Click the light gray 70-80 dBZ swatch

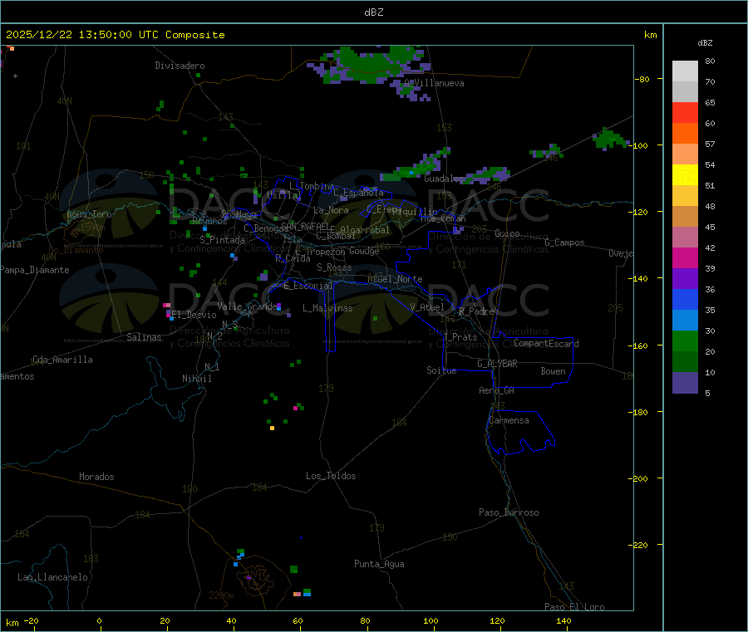tap(685, 71)
